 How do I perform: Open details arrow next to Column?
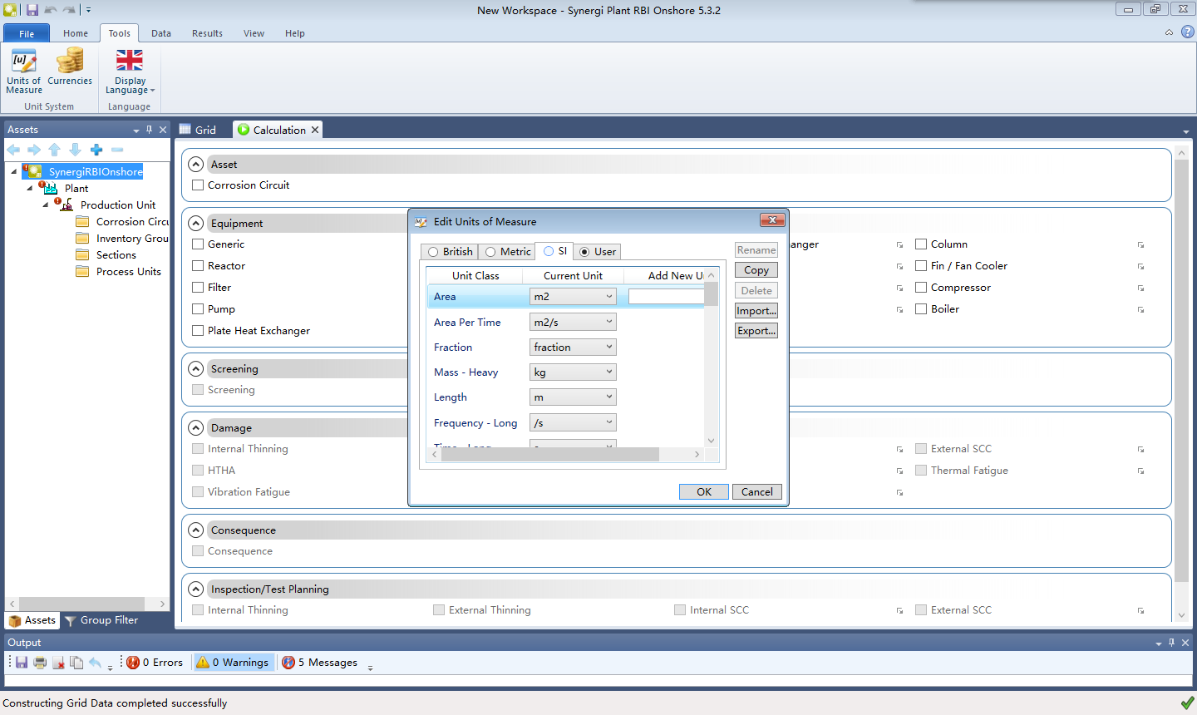pyautogui.click(x=1141, y=245)
